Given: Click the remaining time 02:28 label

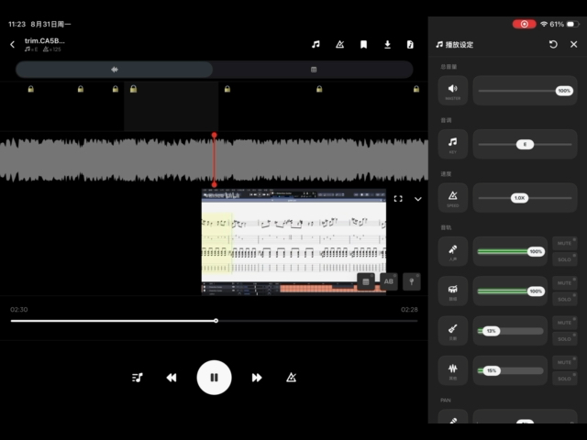Looking at the screenshot, I should [409, 310].
